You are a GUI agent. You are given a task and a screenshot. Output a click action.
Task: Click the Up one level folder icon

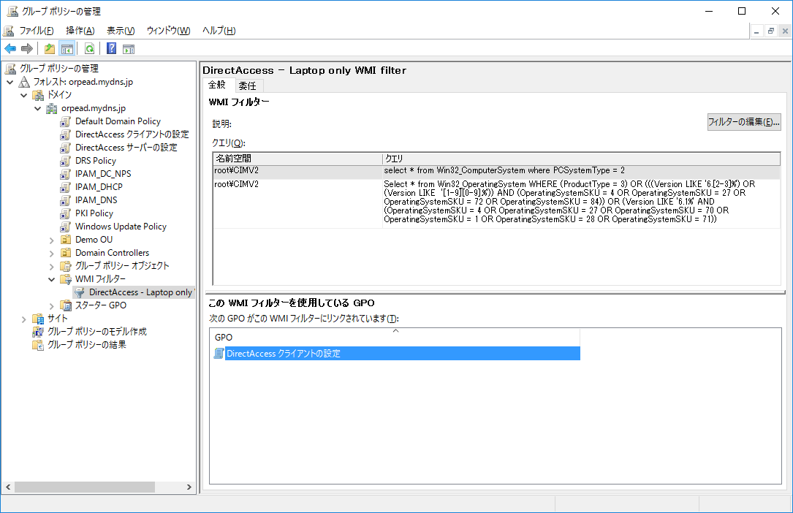click(x=49, y=48)
